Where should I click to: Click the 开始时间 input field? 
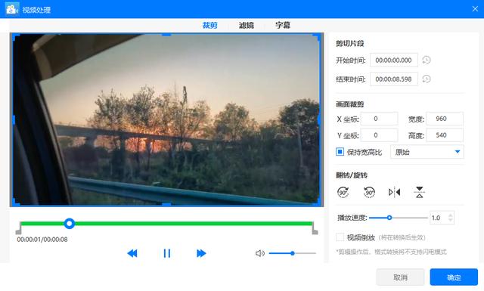pyautogui.click(x=394, y=60)
